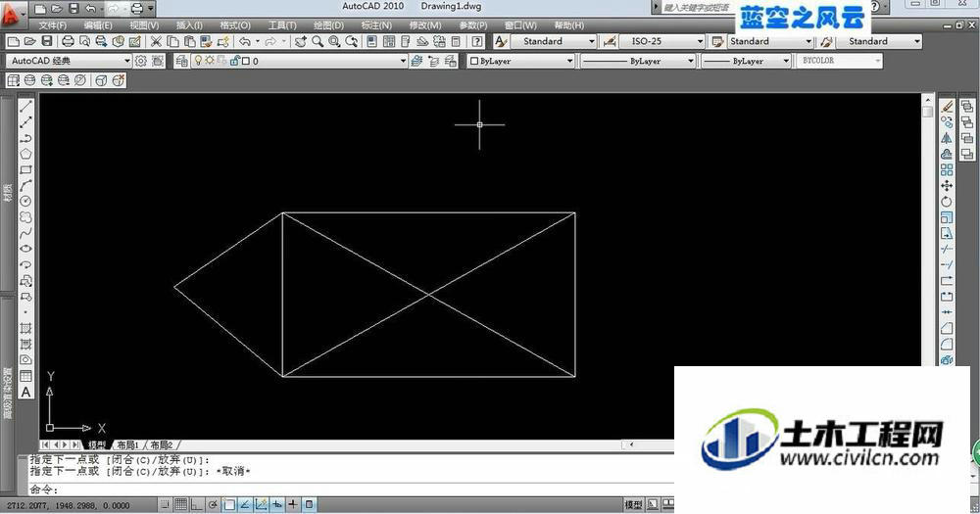Toggle Object Snap Tracking in status bar
Viewport: 980px width, 514px height.
click(x=246, y=504)
